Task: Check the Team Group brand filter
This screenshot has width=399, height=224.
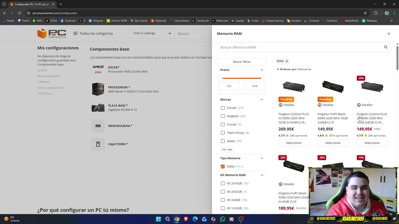Action: pos(223,133)
